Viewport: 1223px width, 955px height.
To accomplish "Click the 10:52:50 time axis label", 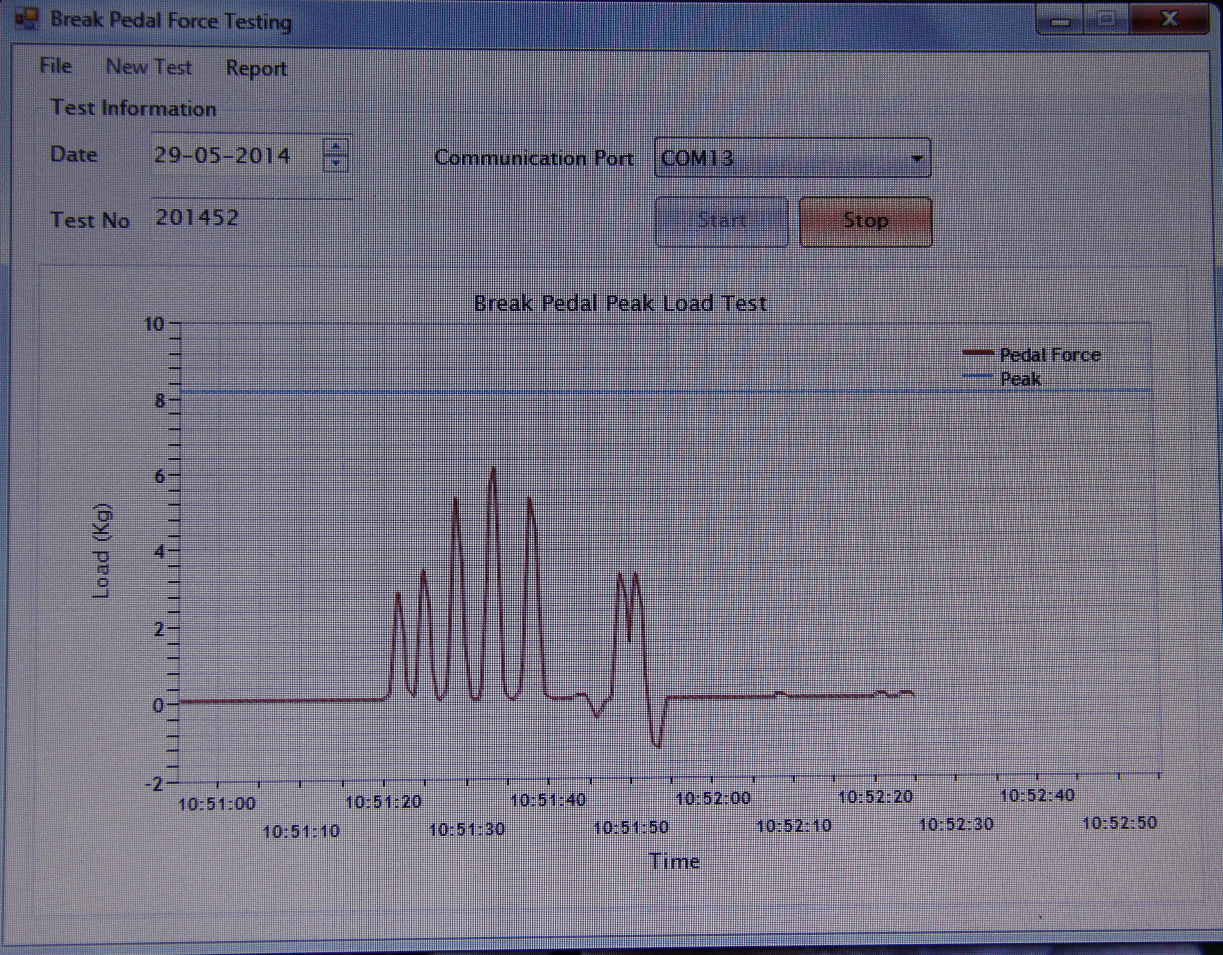I will [1119, 822].
